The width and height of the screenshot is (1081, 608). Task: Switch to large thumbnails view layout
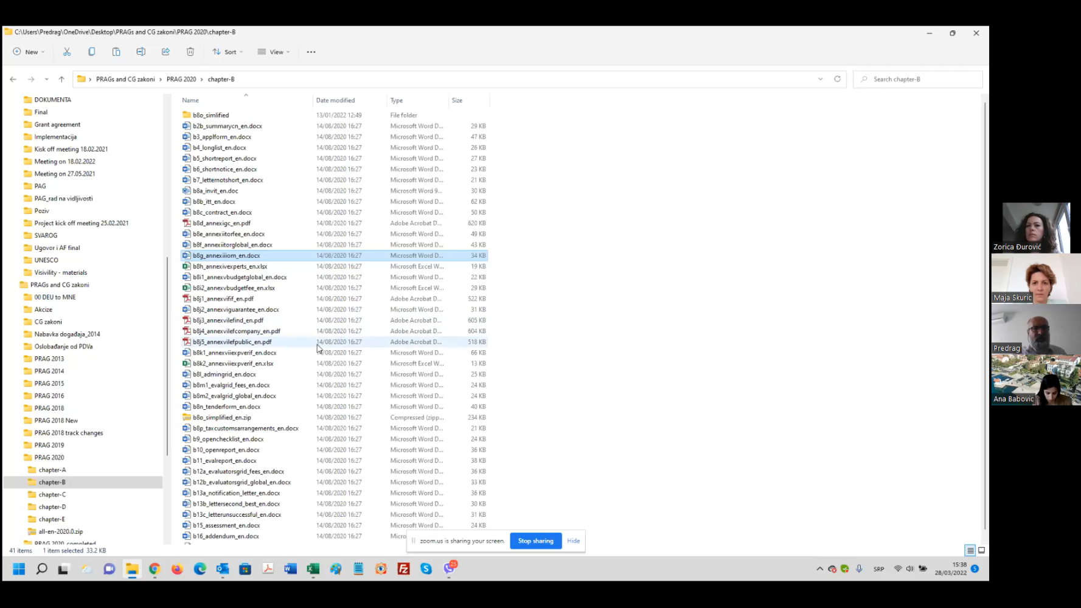point(981,550)
